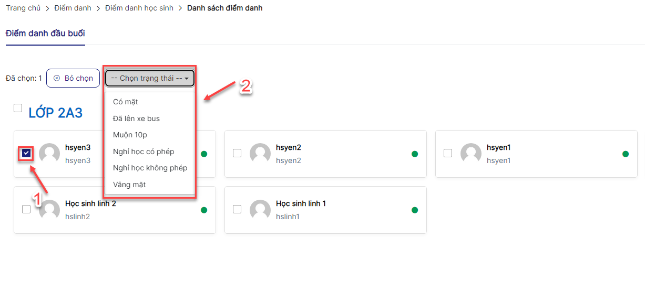This screenshot has height=303, width=645.
Task: Uncheck the hsyen3 student checkbox
Action: (26, 153)
